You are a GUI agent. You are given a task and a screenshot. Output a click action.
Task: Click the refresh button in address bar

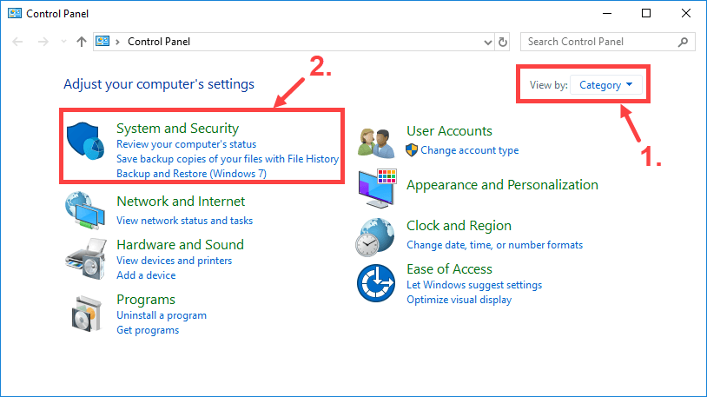503,42
